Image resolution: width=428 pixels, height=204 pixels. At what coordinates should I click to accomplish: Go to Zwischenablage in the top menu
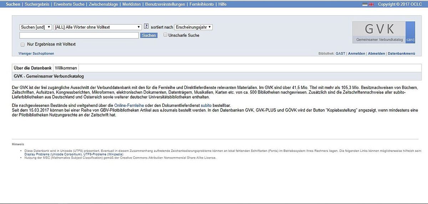103,4
